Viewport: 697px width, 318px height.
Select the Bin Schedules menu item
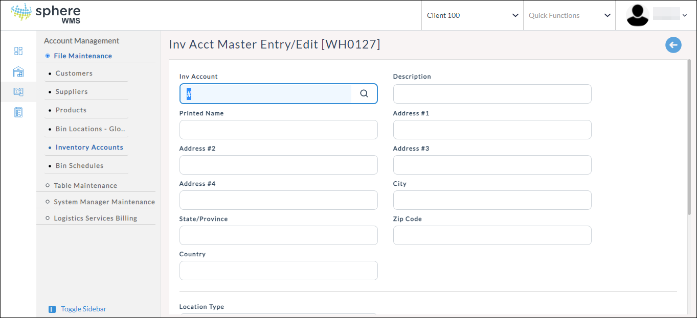(79, 166)
